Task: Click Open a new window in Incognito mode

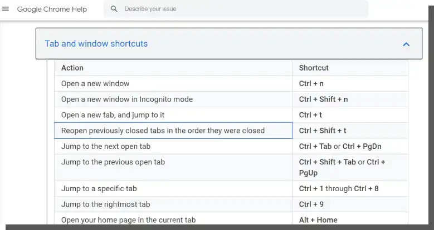Action: tap(127, 99)
